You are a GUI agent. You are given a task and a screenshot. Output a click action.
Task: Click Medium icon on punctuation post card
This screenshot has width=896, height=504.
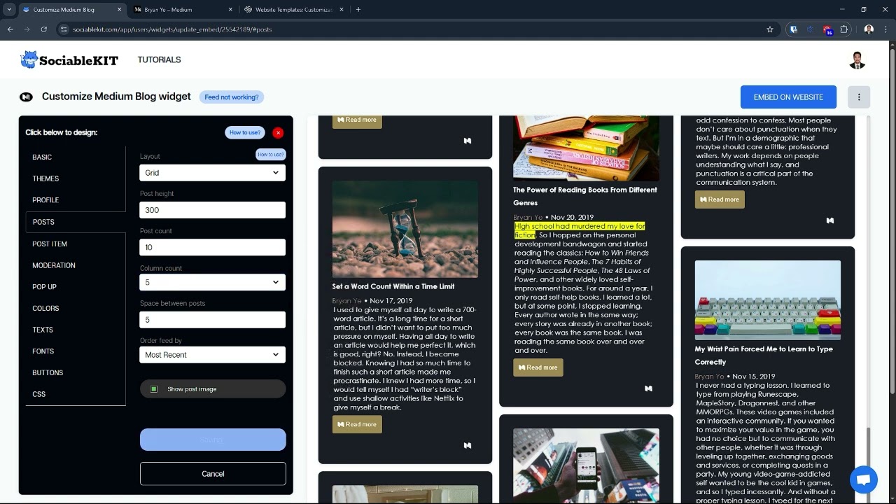(x=830, y=220)
